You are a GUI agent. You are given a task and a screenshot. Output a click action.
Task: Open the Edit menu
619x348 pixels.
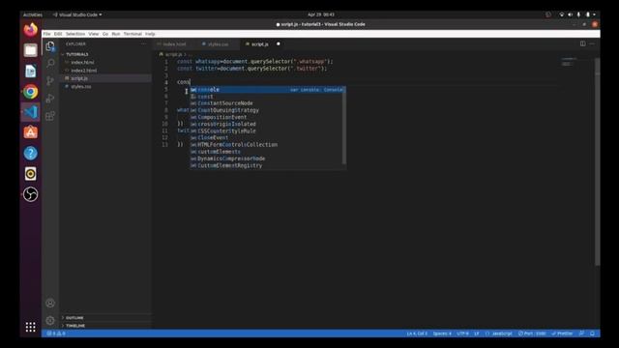coord(58,34)
